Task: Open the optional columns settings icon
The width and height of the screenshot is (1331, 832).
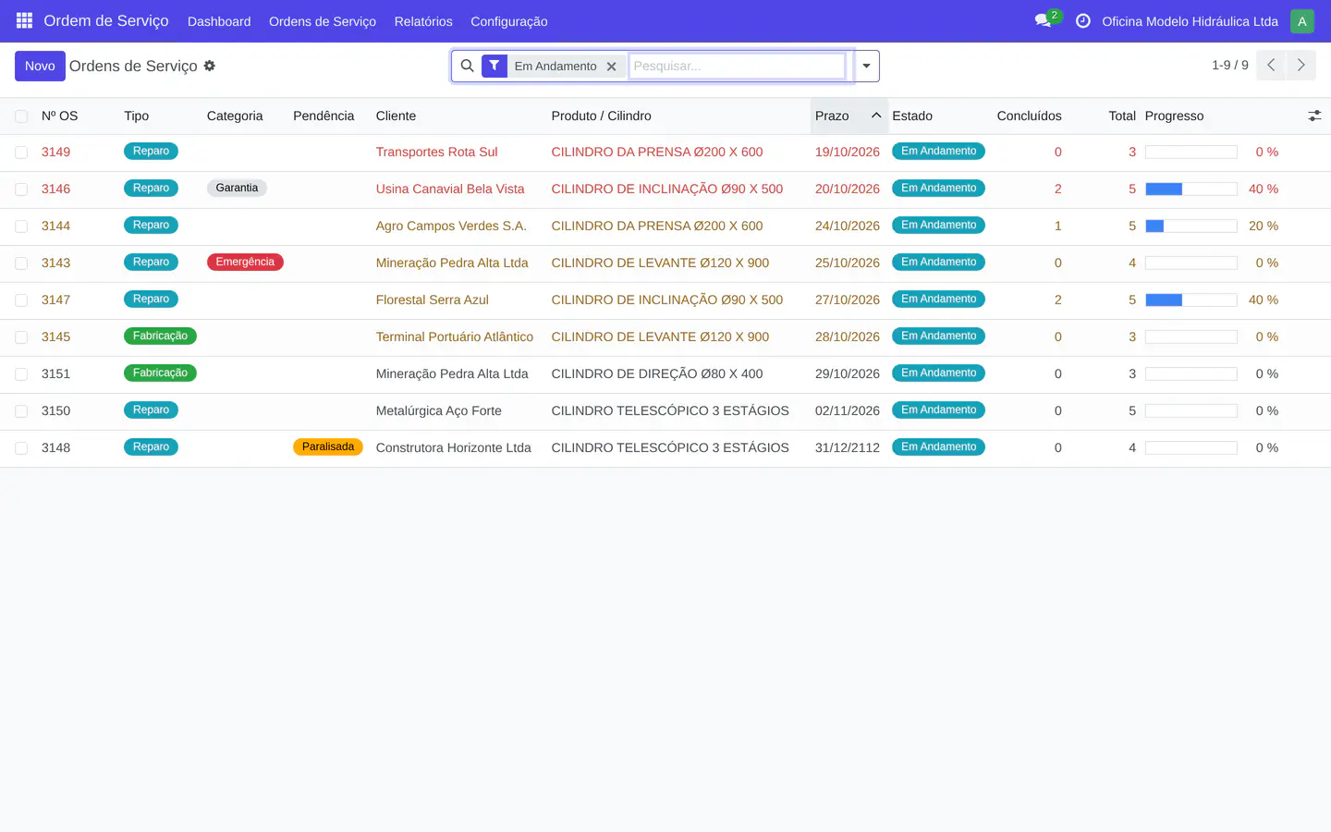Action: point(1314,116)
